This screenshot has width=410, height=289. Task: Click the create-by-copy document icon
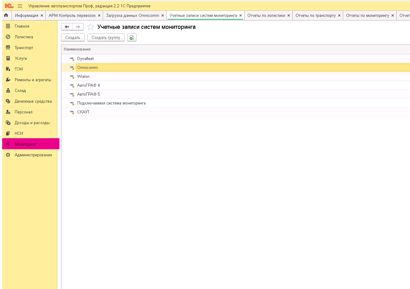[x=132, y=38]
